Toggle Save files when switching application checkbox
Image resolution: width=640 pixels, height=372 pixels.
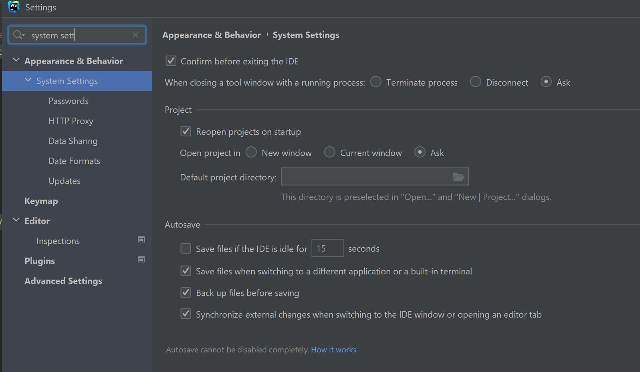point(186,271)
